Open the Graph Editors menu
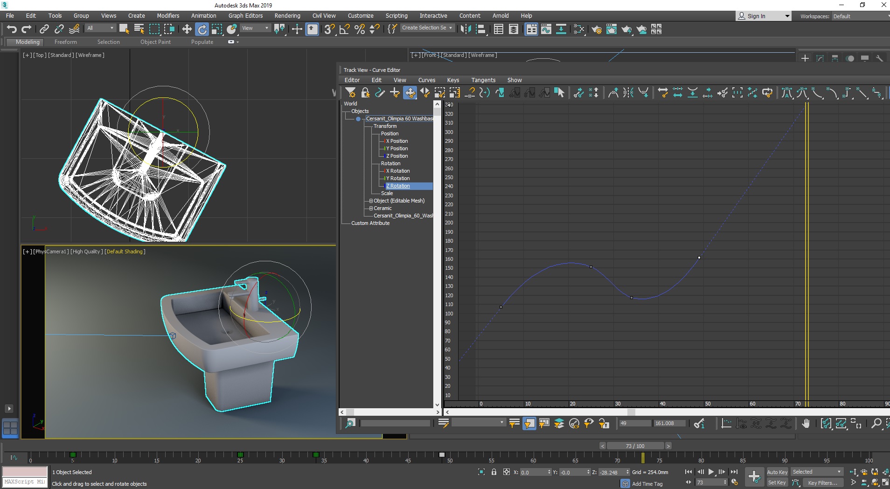This screenshot has width=890, height=489. coord(245,16)
